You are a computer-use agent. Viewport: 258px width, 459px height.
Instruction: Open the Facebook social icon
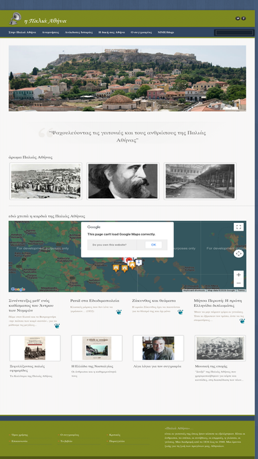point(244,19)
